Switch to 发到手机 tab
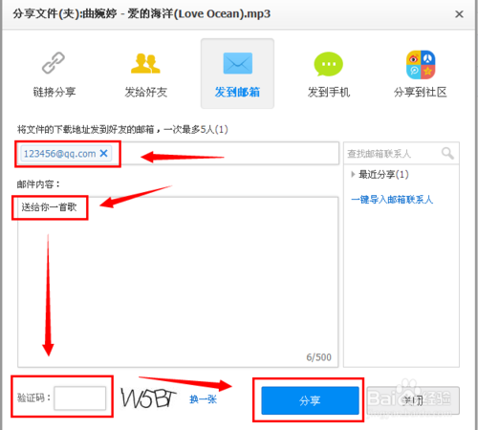 point(329,92)
